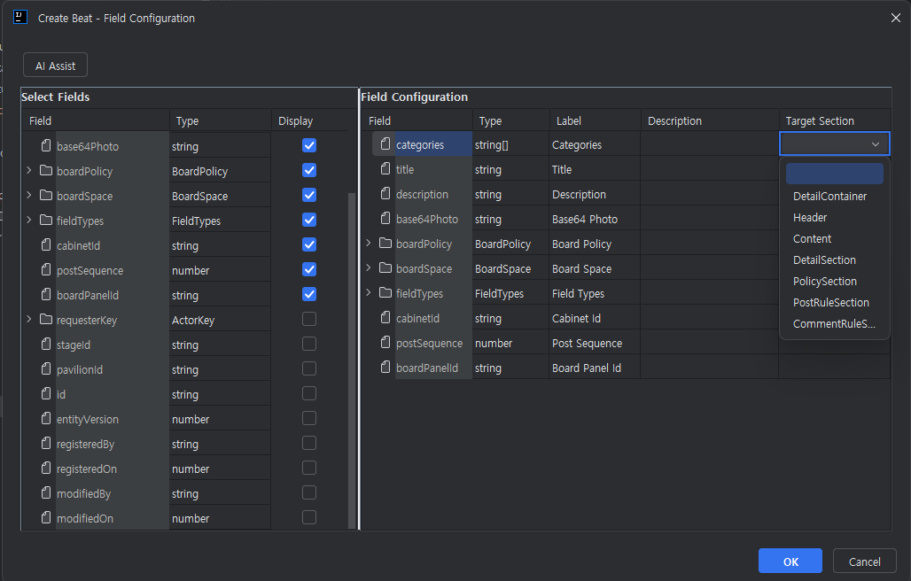This screenshot has width=911, height=581.
Task: Uncheck Display checkbox for boardPolicy
Action: pos(309,171)
